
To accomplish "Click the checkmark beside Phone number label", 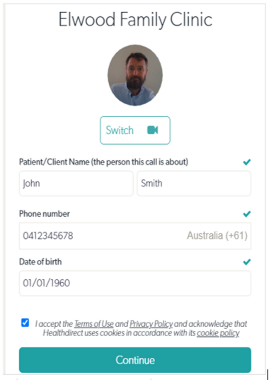I will (247, 214).
